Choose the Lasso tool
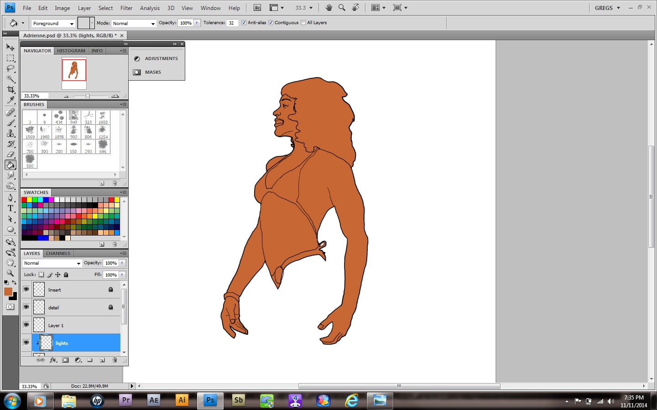The image size is (657, 410). pos(10,68)
